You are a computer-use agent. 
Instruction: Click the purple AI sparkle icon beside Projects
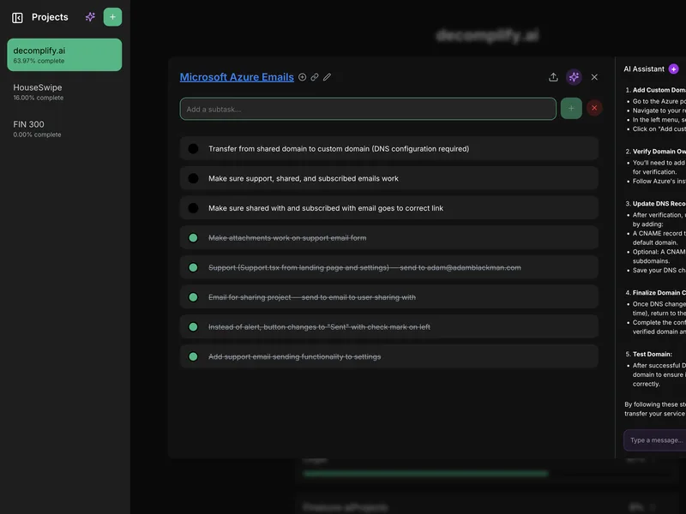point(90,17)
